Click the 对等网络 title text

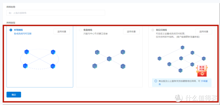(19, 30)
